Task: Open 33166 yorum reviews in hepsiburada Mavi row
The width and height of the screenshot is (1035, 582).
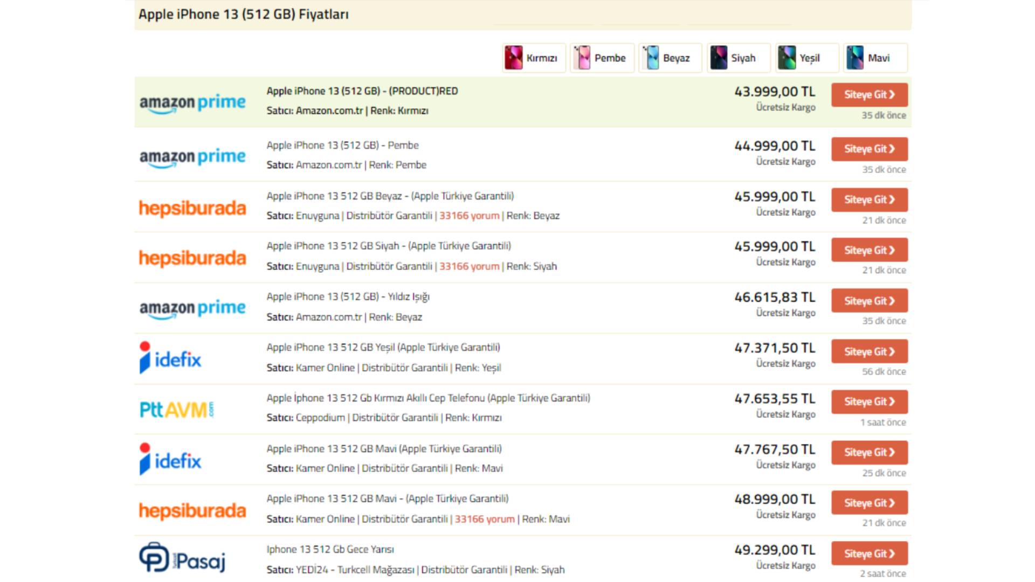Action: pos(485,519)
